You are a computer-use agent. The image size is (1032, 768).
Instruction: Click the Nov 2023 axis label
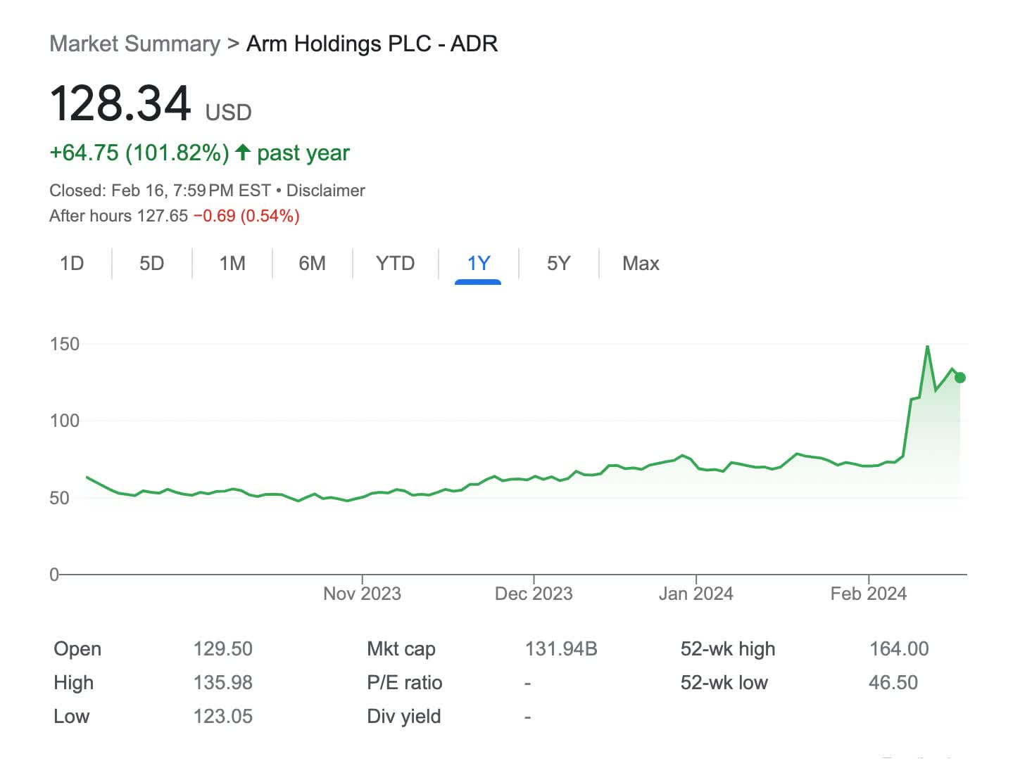(x=362, y=594)
